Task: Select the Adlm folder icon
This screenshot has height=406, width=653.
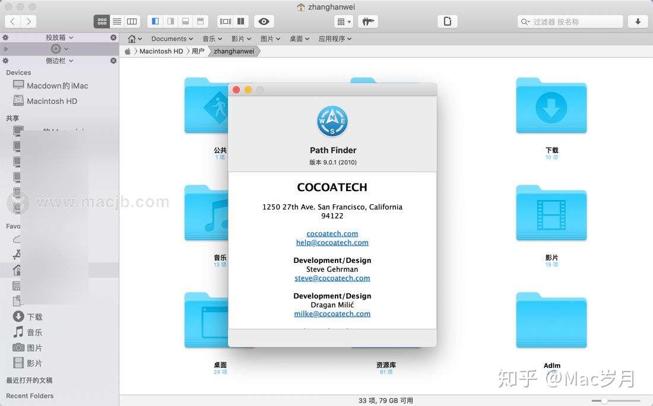Action: tap(551, 321)
